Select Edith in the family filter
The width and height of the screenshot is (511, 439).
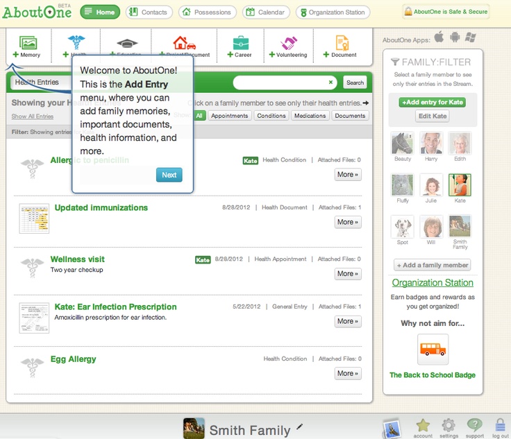coord(460,143)
